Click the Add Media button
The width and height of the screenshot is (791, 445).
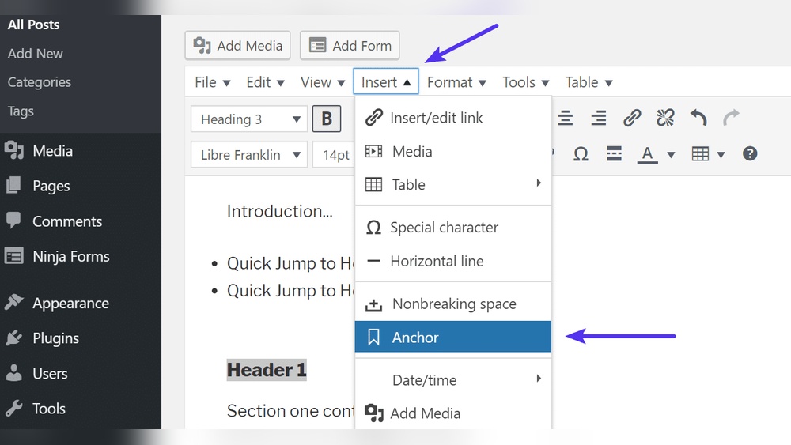coord(237,45)
